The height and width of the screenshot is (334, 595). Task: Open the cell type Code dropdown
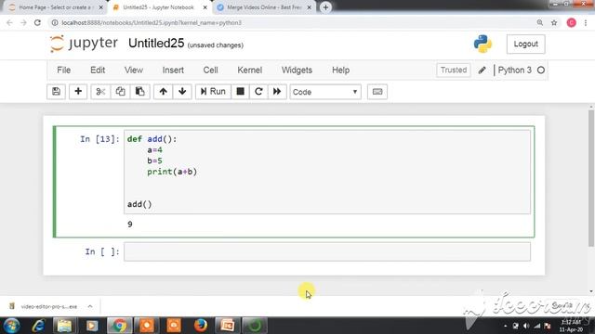[x=325, y=92]
